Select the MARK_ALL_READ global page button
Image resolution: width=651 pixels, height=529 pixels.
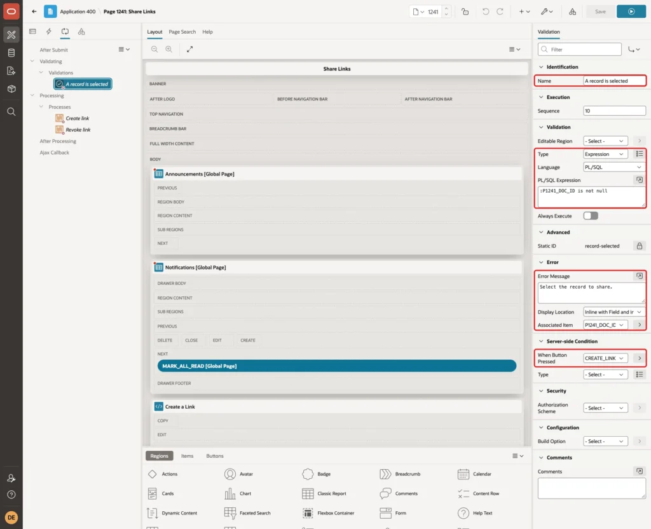point(337,366)
